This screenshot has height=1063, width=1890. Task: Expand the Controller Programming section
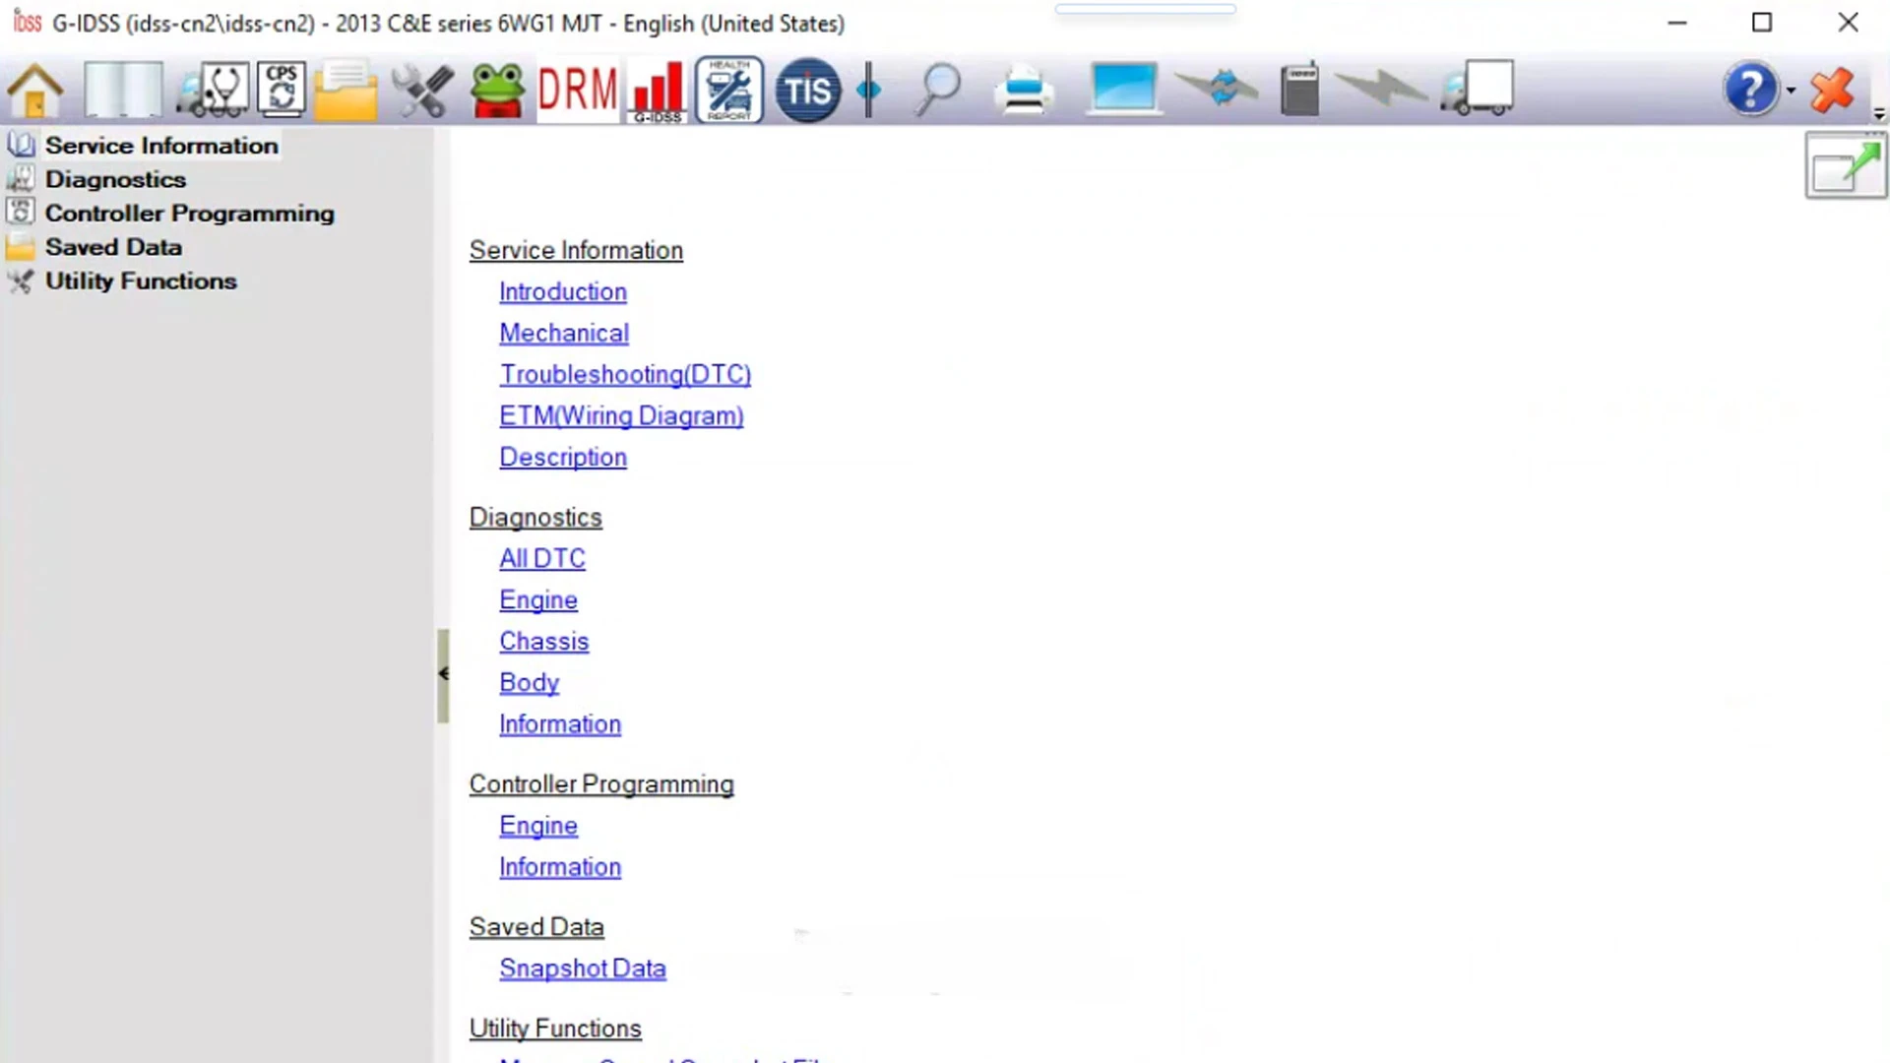[x=187, y=213]
